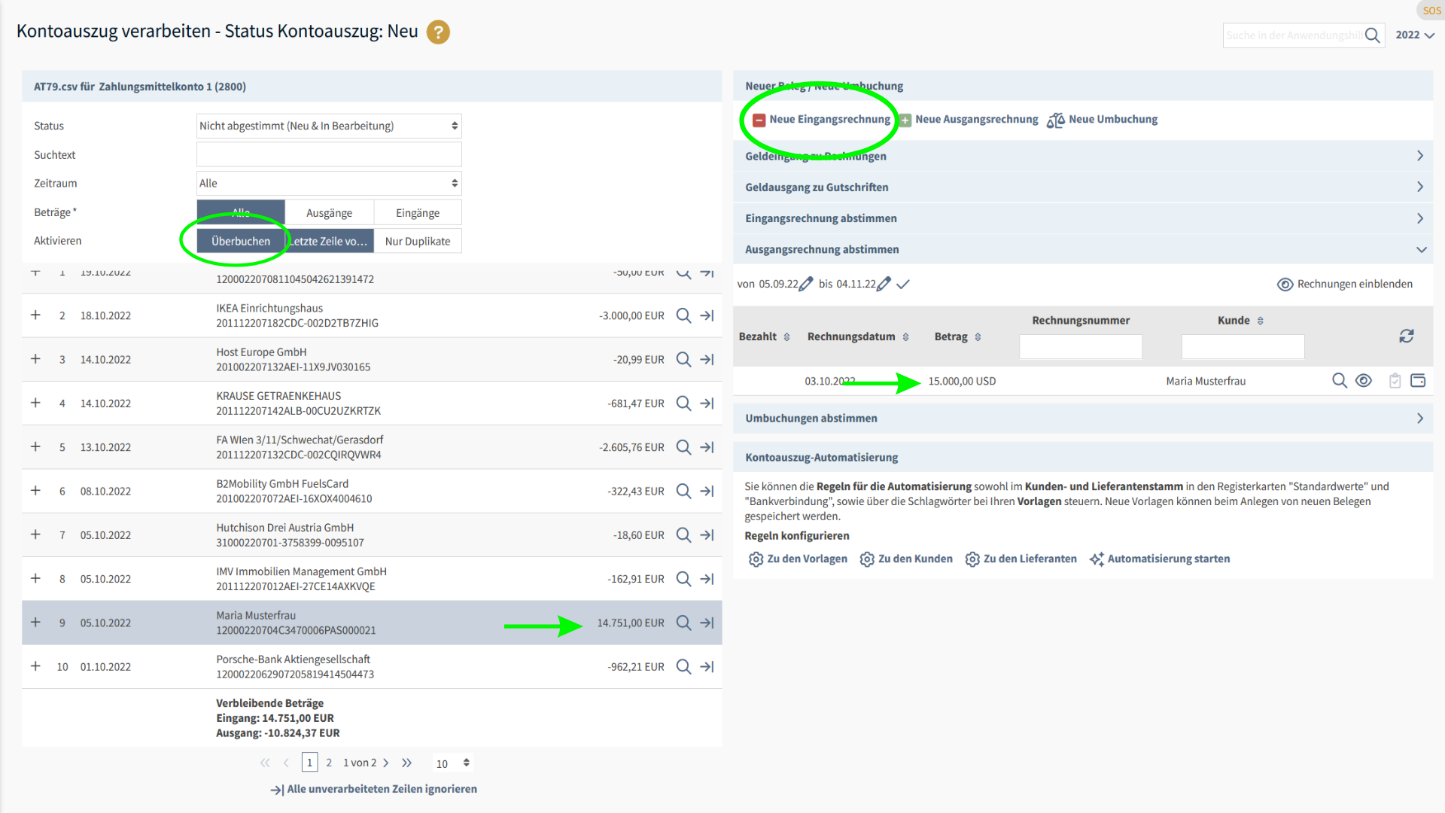Click the Neue Umbuchung scales icon
The height and width of the screenshot is (813, 1445).
(1055, 120)
